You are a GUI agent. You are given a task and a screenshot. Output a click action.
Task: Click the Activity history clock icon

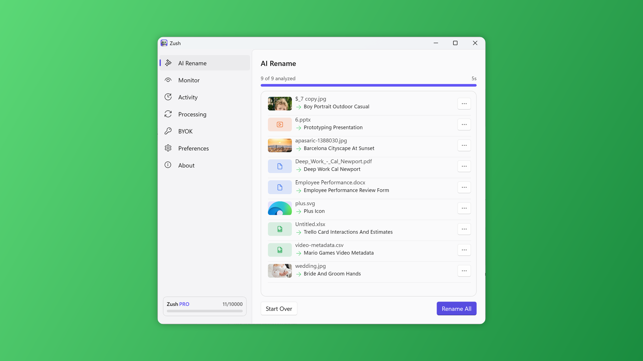pos(168,97)
